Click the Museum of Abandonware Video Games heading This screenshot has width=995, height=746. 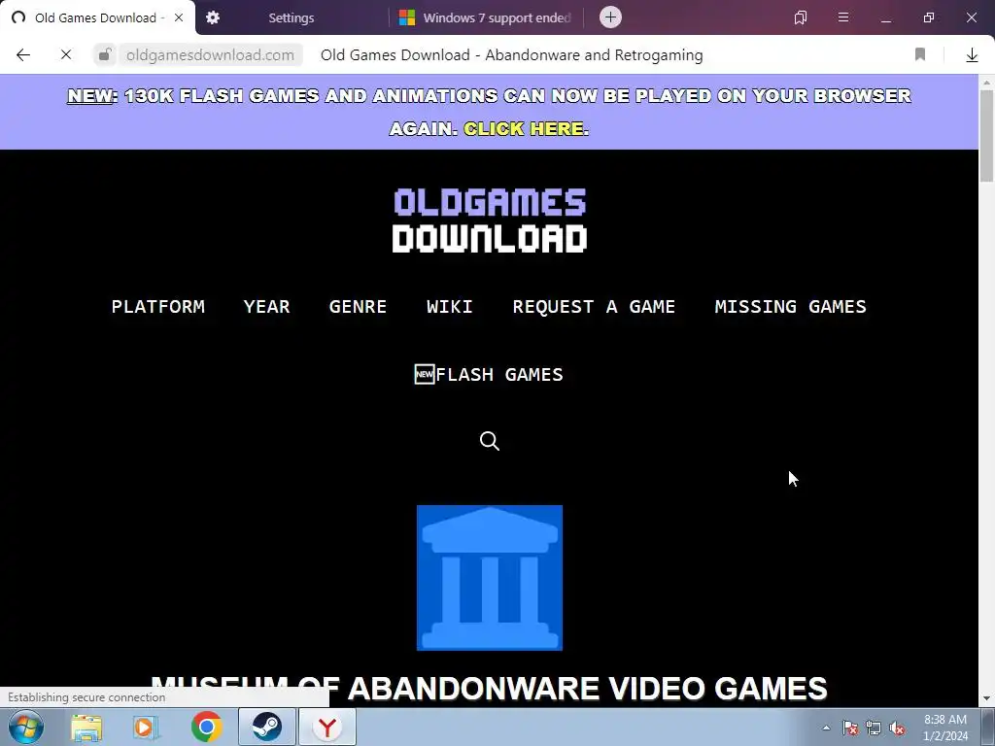pos(490,689)
